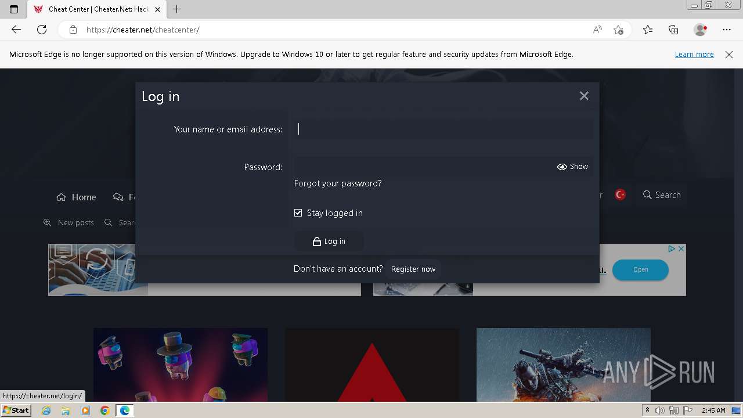The height and width of the screenshot is (418, 743).
Task: Add this page to favorites
Action: (x=619, y=30)
